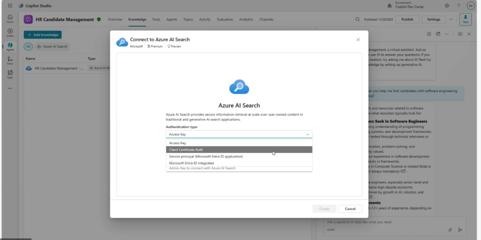Switch to the Tools tab

[156, 19]
